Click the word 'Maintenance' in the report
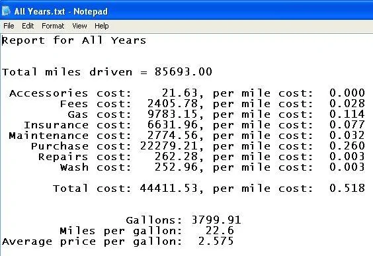The height and width of the screenshot is (256, 373). coord(49,136)
